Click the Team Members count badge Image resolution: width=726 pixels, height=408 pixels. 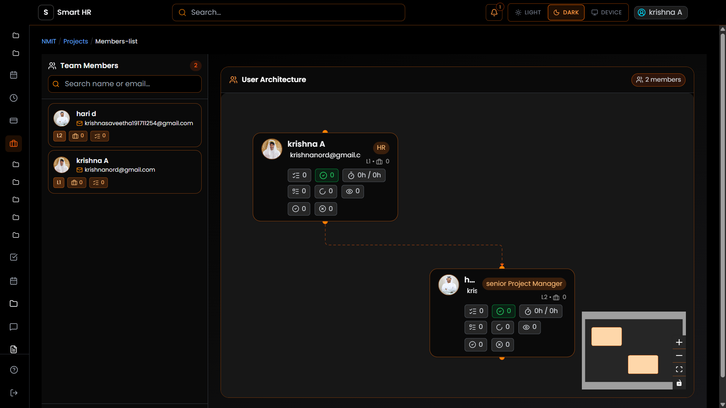point(196,65)
